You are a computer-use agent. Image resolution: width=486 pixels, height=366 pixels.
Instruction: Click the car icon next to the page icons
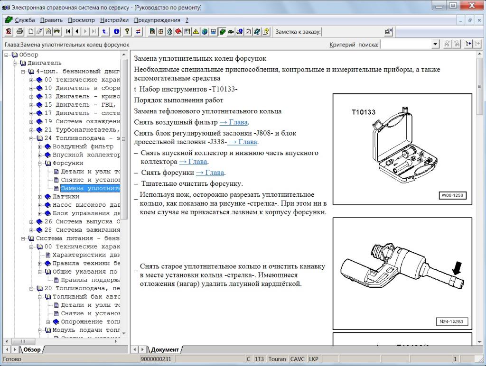click(x=57, y=32)
